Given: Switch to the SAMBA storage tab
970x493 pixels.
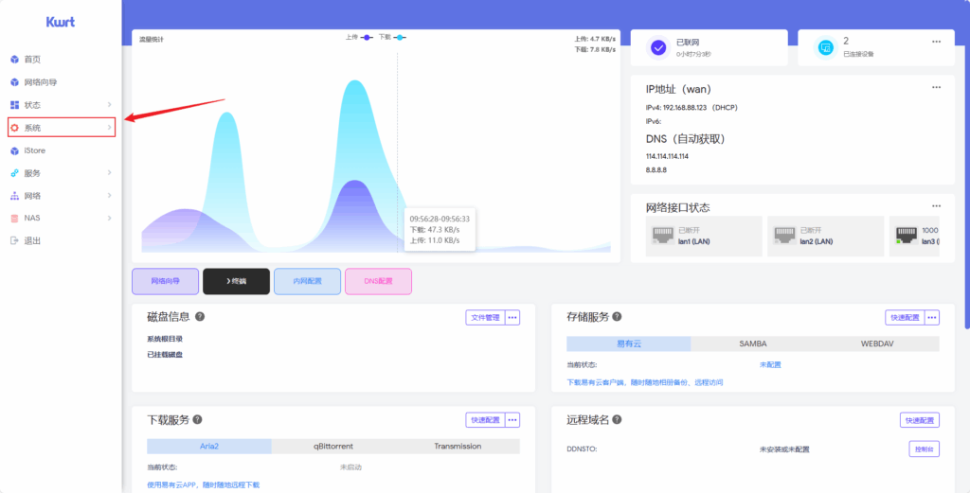Looking at the screenshot, I should point(753,343).
